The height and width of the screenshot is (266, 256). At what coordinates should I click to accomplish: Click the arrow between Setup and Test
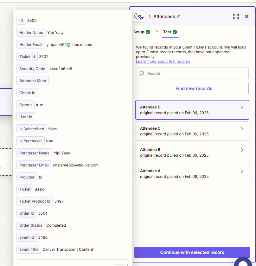click(x=157, y=32)
